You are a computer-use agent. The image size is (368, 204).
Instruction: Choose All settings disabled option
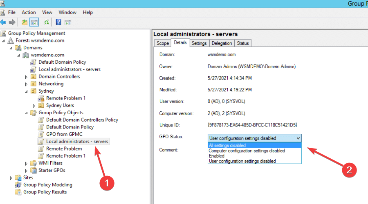click(254, 145)
